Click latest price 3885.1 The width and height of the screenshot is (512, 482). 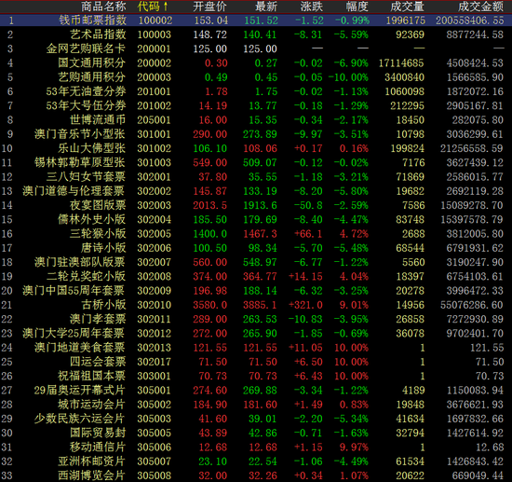click(x=260, y=305)
